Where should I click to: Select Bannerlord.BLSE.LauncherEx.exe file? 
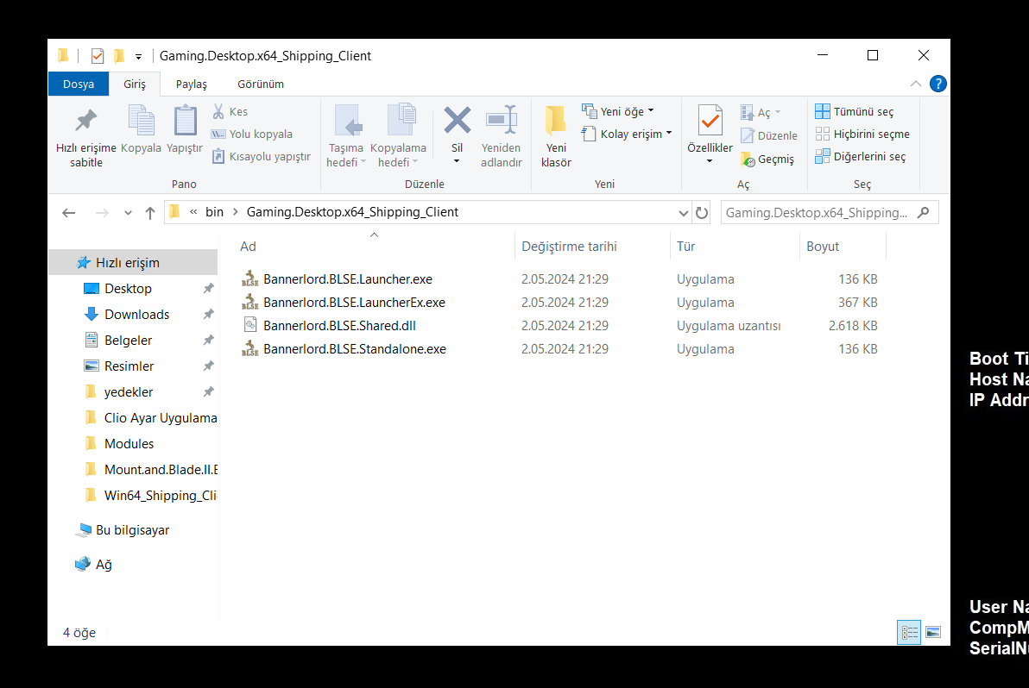pyautogui.click(x=354, y=302)
